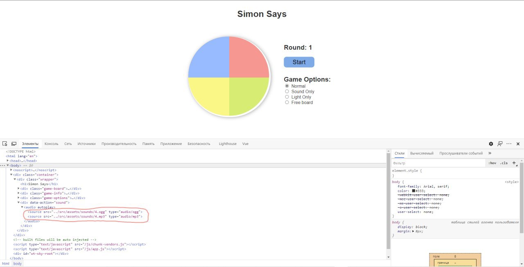
Task: Open the Память tab
Action: 148,144
